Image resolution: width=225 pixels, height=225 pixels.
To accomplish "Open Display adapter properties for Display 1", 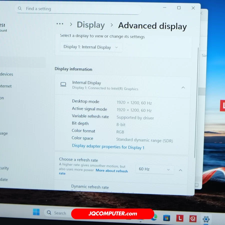I will [108, 146].
